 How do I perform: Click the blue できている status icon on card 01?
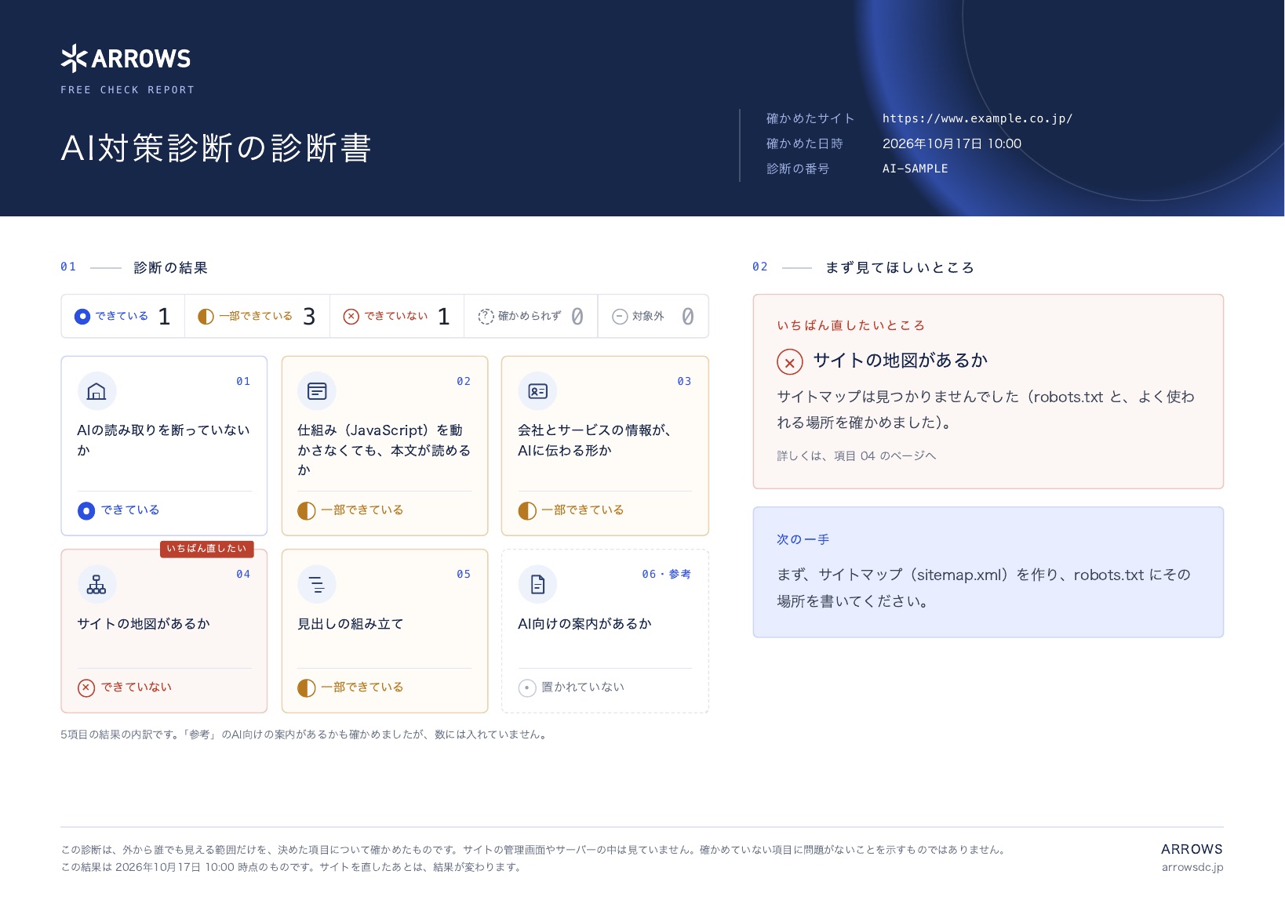pos(86,511)
